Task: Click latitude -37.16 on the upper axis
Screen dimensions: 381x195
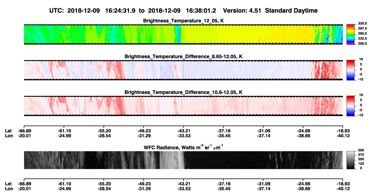Action: (x=223, y=131)
